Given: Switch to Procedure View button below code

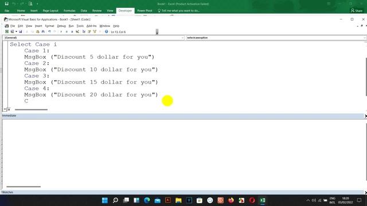Looking at the screenshot, I should click(5, 109).
